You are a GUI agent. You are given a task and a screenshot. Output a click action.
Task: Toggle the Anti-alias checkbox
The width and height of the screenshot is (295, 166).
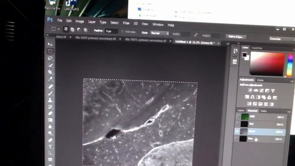click(123, 31)
